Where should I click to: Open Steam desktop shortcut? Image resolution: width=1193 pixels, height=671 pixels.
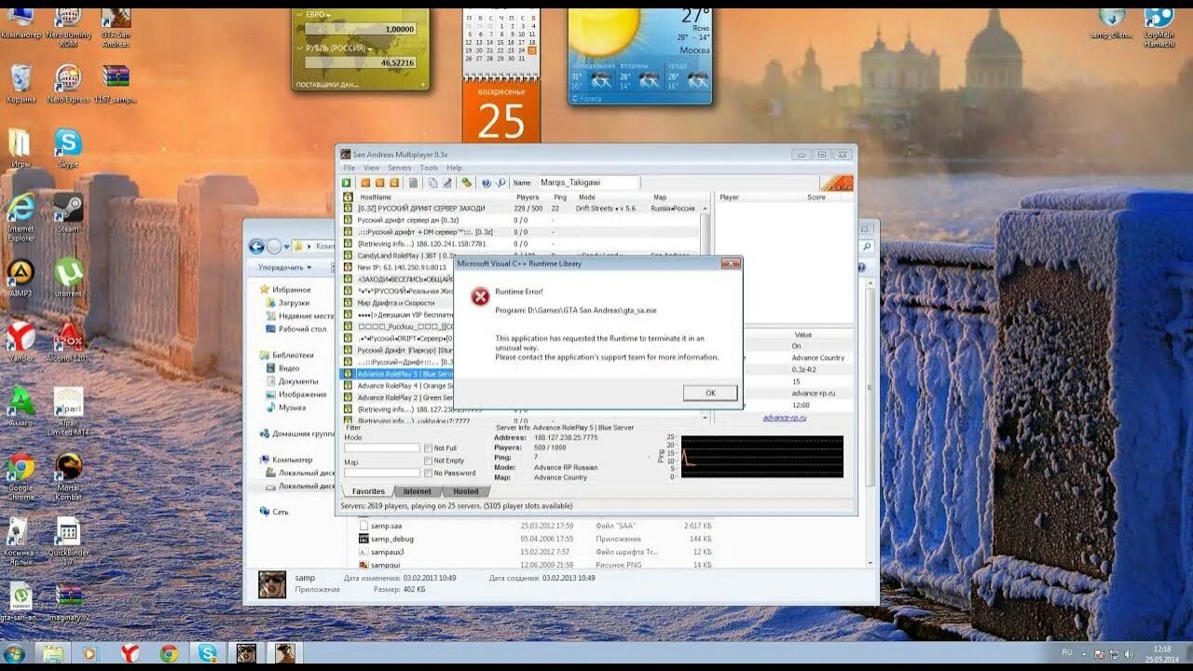coord(68,212)
